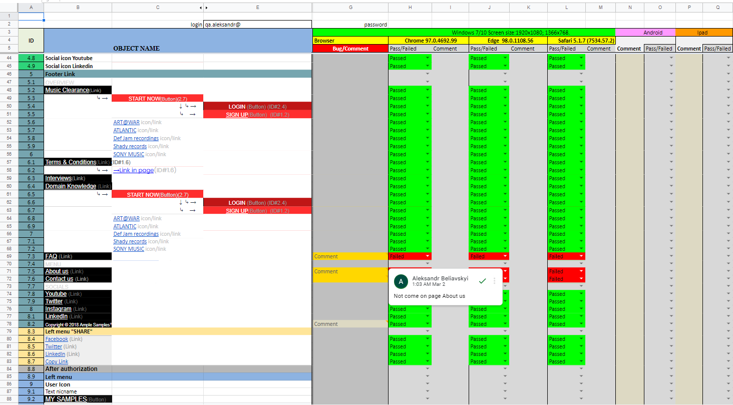Image resolution: width=733 pixels, height=405 pixels.
Task: Click login field showing qa.aleksandr@
Action: 258,25
